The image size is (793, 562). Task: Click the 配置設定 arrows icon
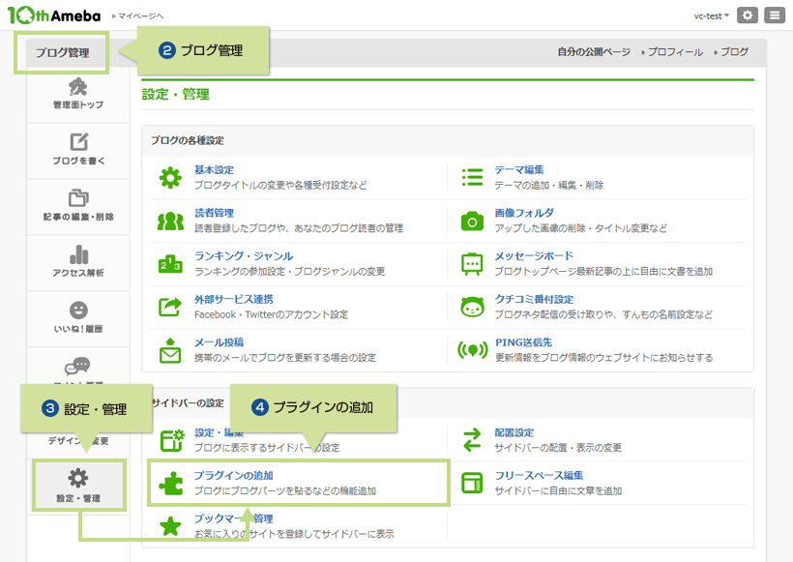[x=472, y=440]
